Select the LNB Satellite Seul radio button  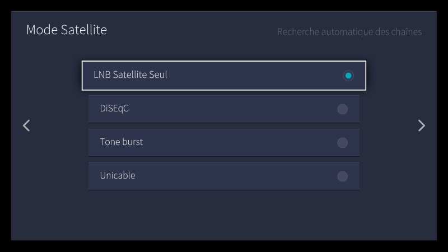tap(348, 75)
